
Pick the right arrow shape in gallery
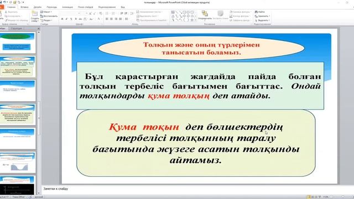(x=184, y=16)
